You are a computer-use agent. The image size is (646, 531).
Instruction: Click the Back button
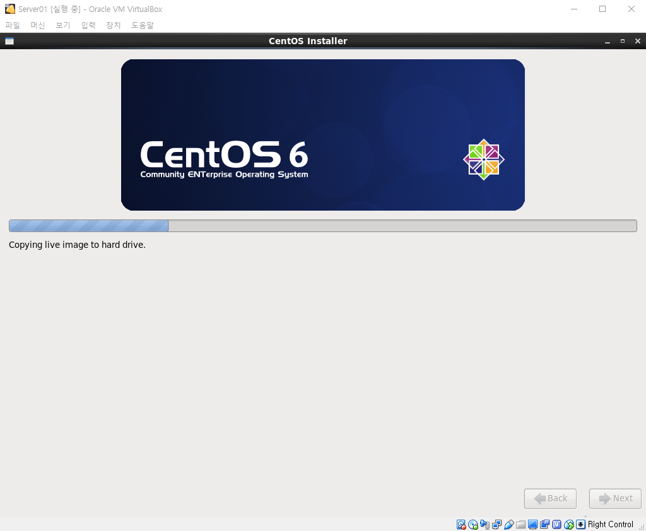(550, 498)
